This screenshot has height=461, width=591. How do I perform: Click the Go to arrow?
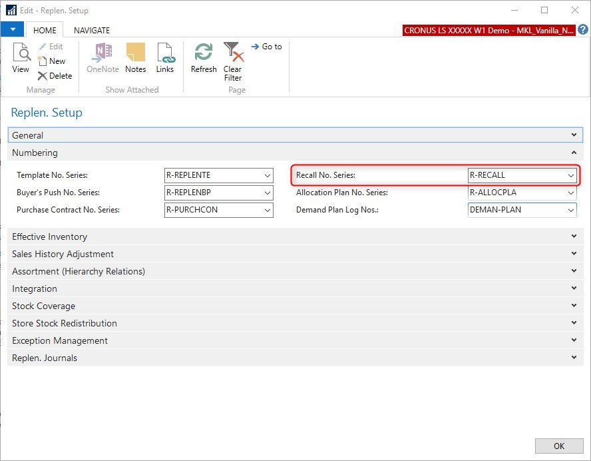click(266, 47)
